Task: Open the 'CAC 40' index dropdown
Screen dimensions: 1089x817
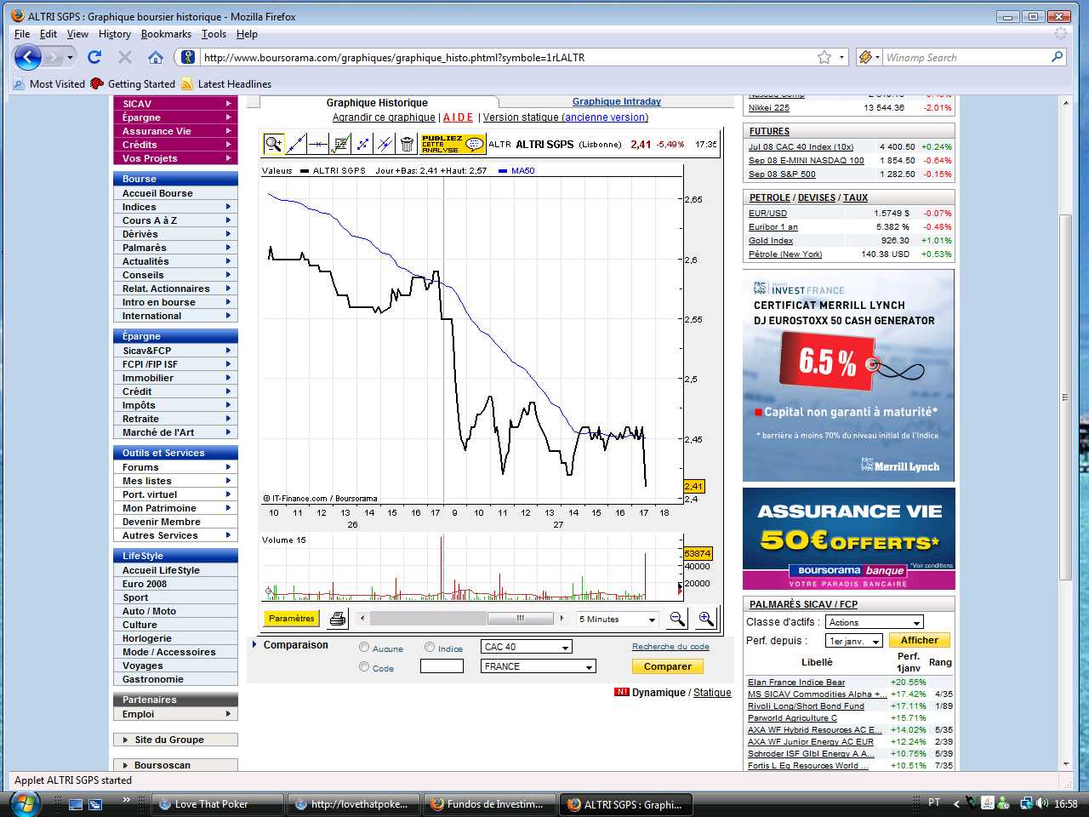Action: coord(526,647)
